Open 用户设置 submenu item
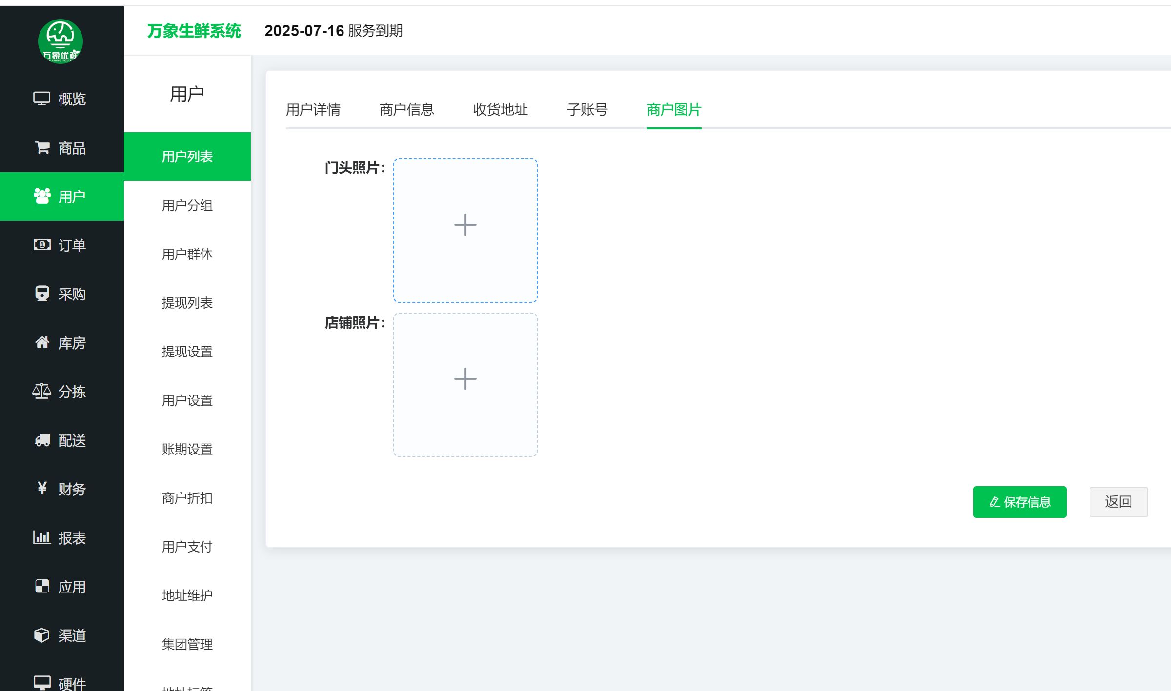1171x691 pixels. coord(187,400)
